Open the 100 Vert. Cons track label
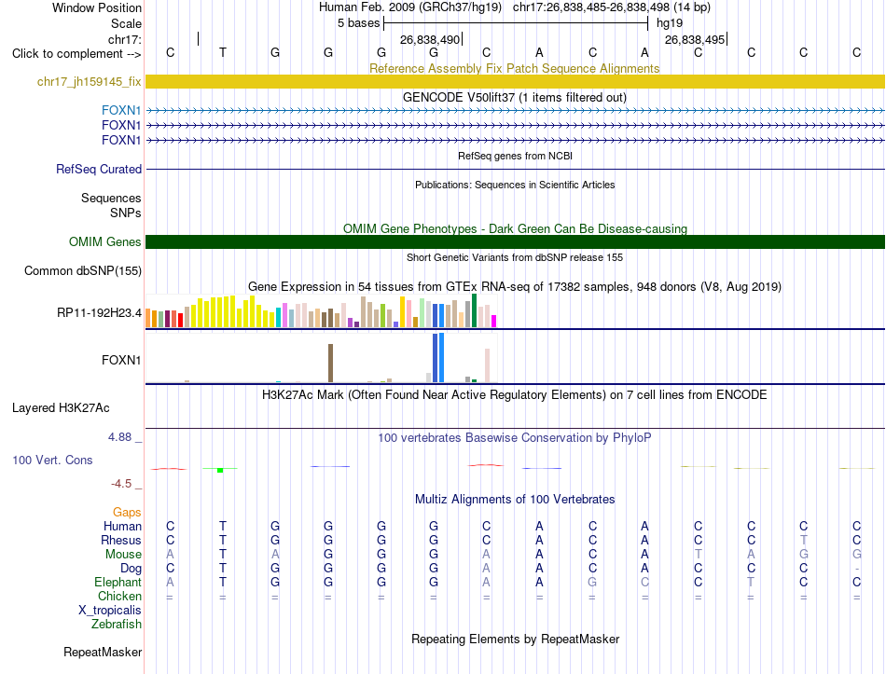This screenshot has width=886, height=674. (x=52, y=460)
